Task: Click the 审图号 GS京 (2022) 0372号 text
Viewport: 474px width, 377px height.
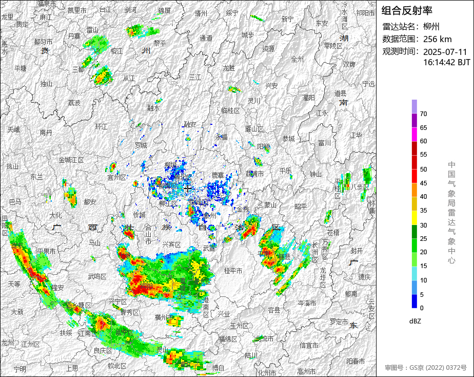Action: coord(426,368)
